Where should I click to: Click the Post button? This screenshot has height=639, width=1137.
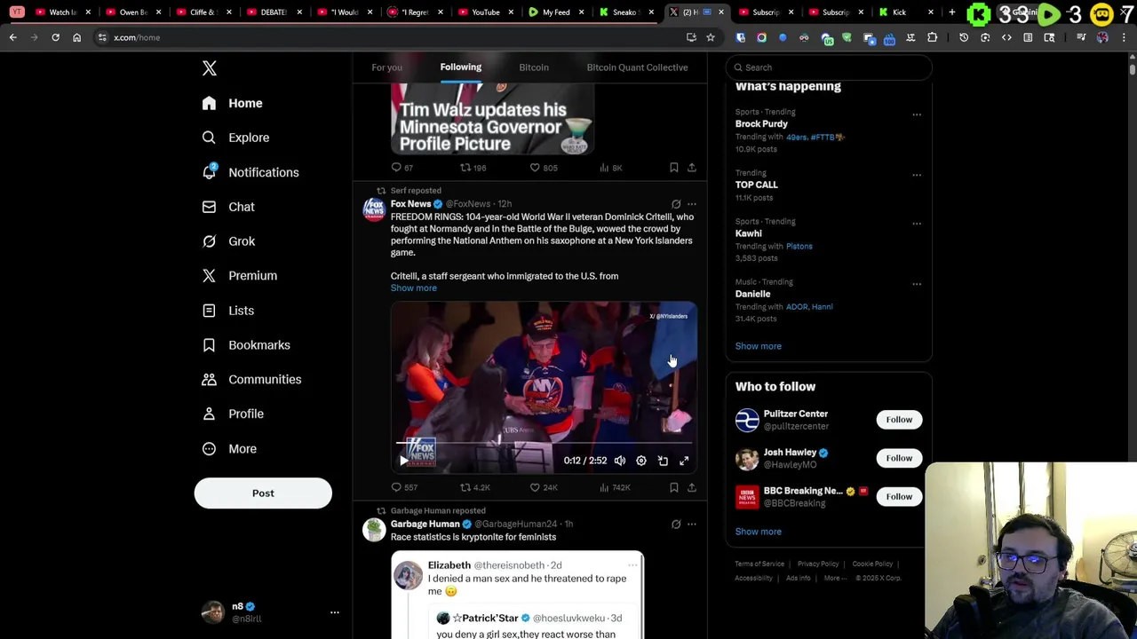pos(263,493)
